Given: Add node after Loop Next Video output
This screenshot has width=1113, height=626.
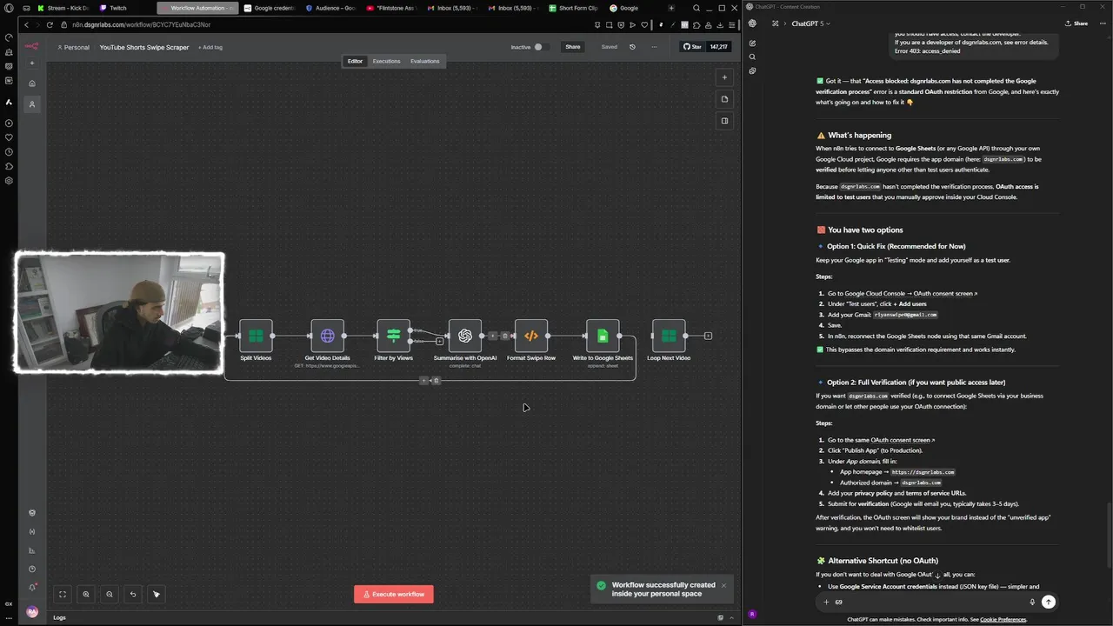Looking at the screenshot, I should pos(708,336).
